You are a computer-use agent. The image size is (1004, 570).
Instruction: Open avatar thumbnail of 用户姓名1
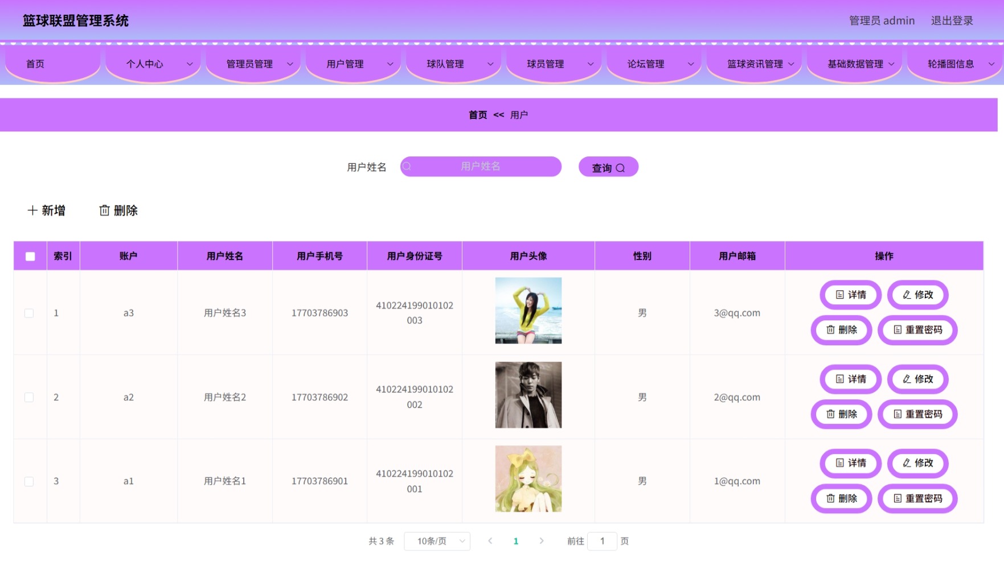point(528,479)
